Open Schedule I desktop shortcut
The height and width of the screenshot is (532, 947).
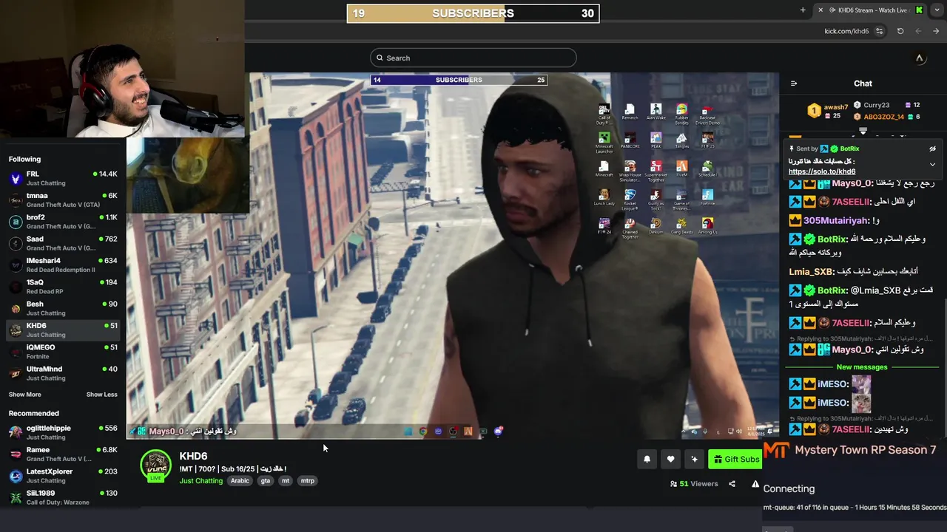click(707, 168)
